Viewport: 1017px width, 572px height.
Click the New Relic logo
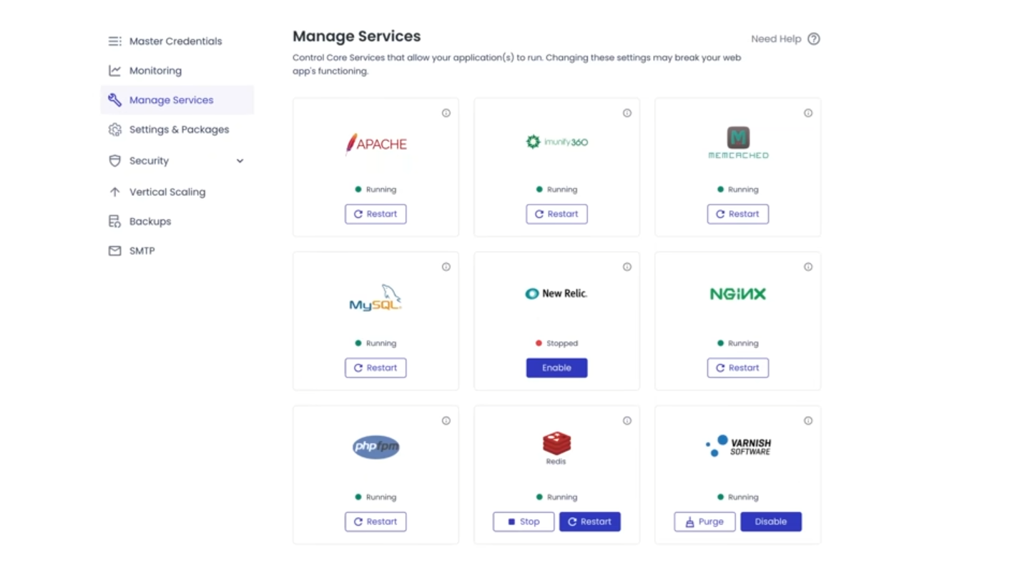pos(556,293)
